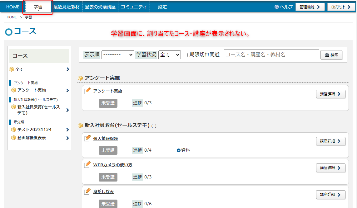Viewport: 357px width, 208px height.
Task: Go to the コミュニティ menu item
Action: tap(134, 7)
